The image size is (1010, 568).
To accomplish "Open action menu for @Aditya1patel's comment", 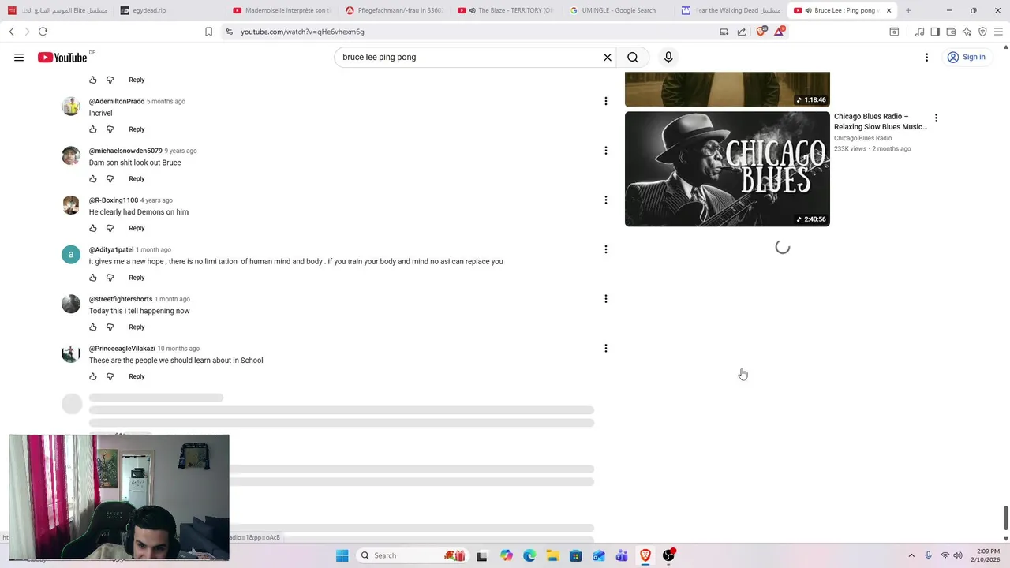I will [x=606, y=249].
